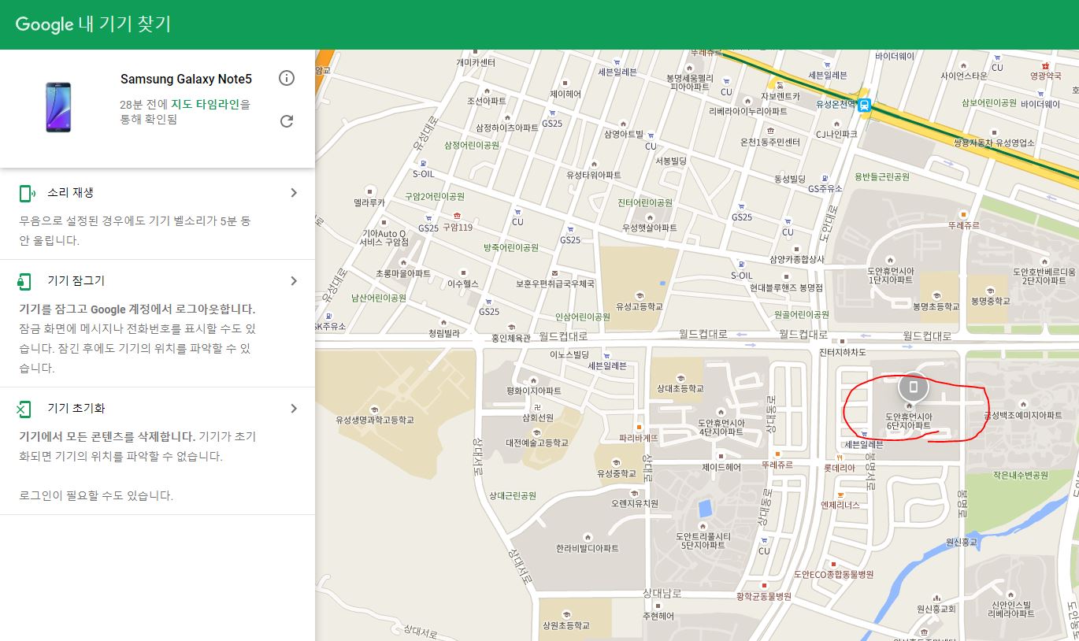This screenshot has height=641, width=1079.
Task: Click the 인삼어린이공원 park label
Action: (x=583, y=317)
